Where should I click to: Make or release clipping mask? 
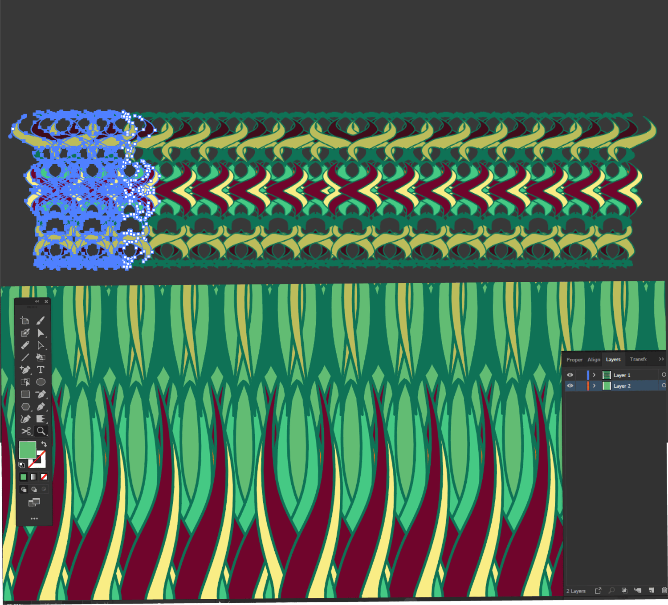tap(624, 591)
